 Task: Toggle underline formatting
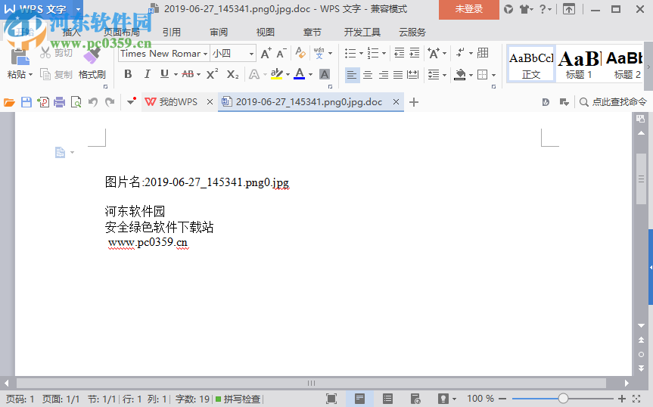pos(164,74)
